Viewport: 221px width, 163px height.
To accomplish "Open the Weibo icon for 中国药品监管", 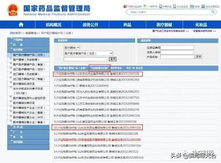I will 125,7.
